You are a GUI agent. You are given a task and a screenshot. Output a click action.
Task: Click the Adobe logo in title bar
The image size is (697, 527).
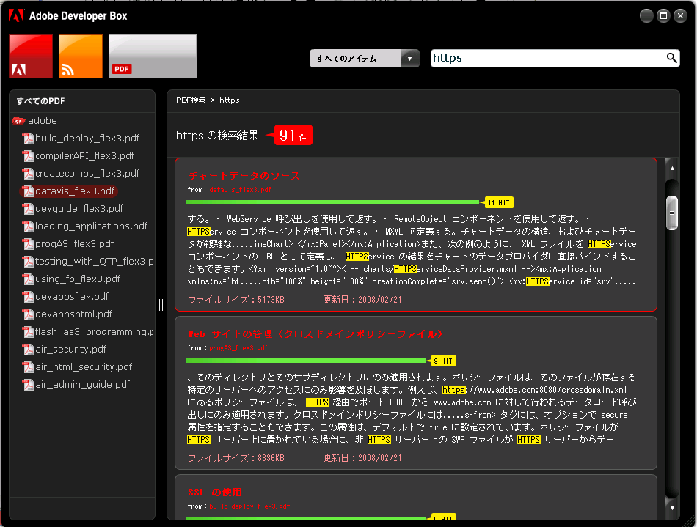16,15
